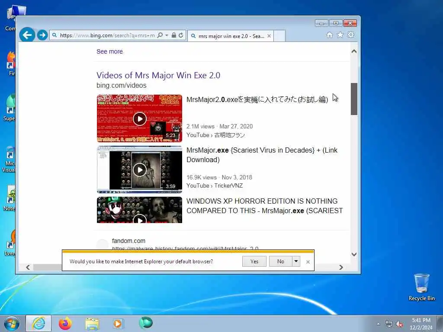Open Favorites star icon
This screenshot has height=332, width=443.
pyautogui.click(x=340, y=35)
